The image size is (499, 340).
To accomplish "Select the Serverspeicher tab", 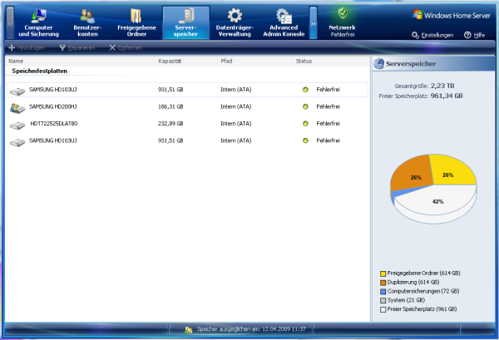I will [x=185, y=22].
